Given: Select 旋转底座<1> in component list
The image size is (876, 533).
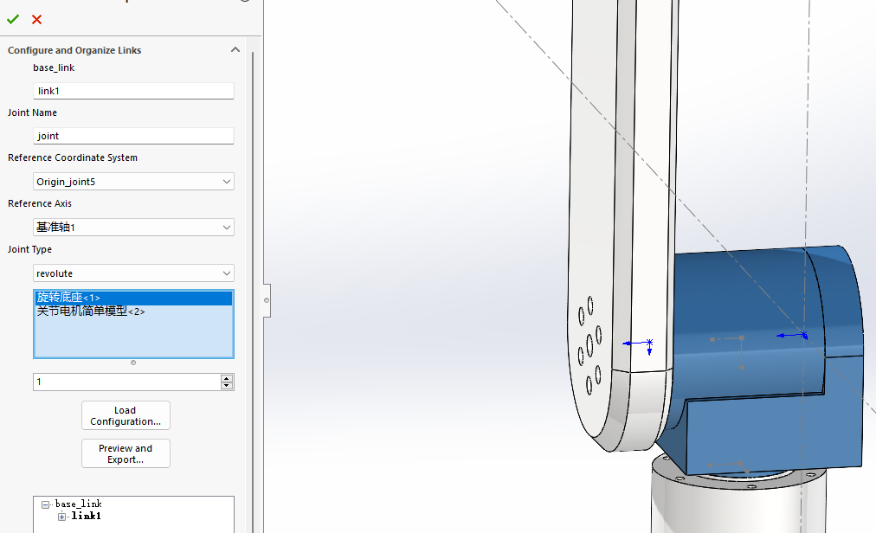Looking at the screenshot, I should [133, 298].
